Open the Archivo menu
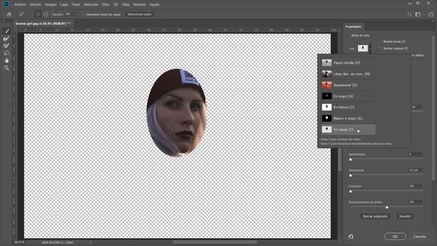The height and width of the screenshot is (246, 437). pos(20,5)
